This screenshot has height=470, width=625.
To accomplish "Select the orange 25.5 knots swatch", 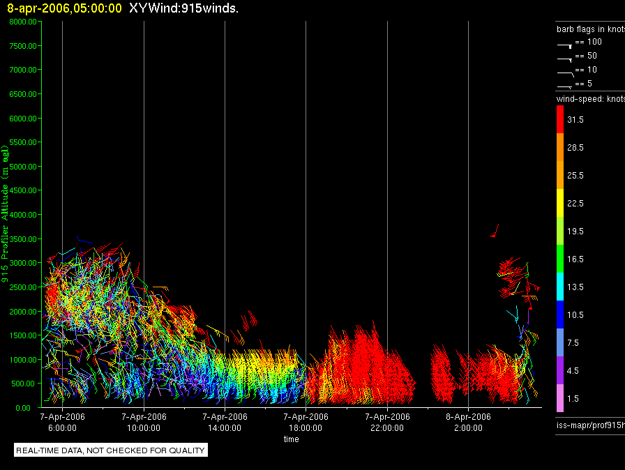I will pyautogui.click(x=560, y=175).
